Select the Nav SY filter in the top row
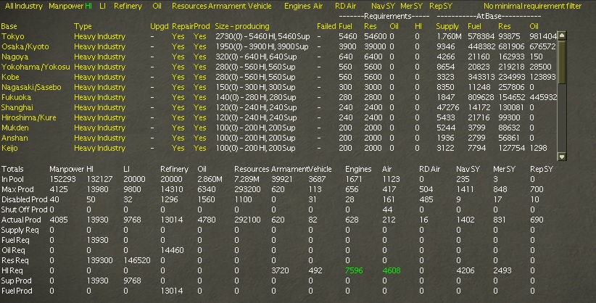 pos(383,6)
